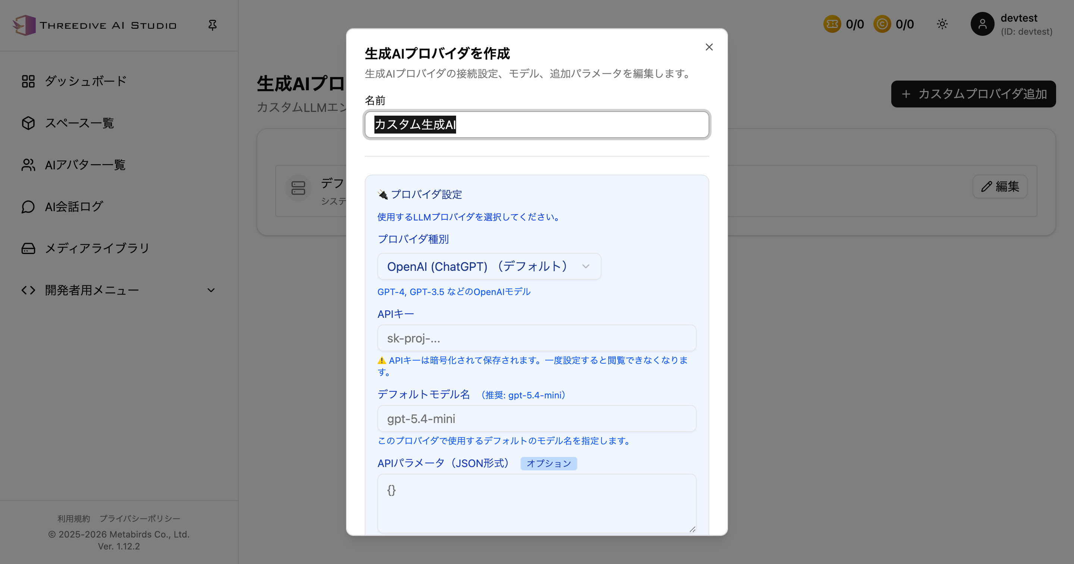Click the gold ticket balance icon

click(x=832, y=24)
